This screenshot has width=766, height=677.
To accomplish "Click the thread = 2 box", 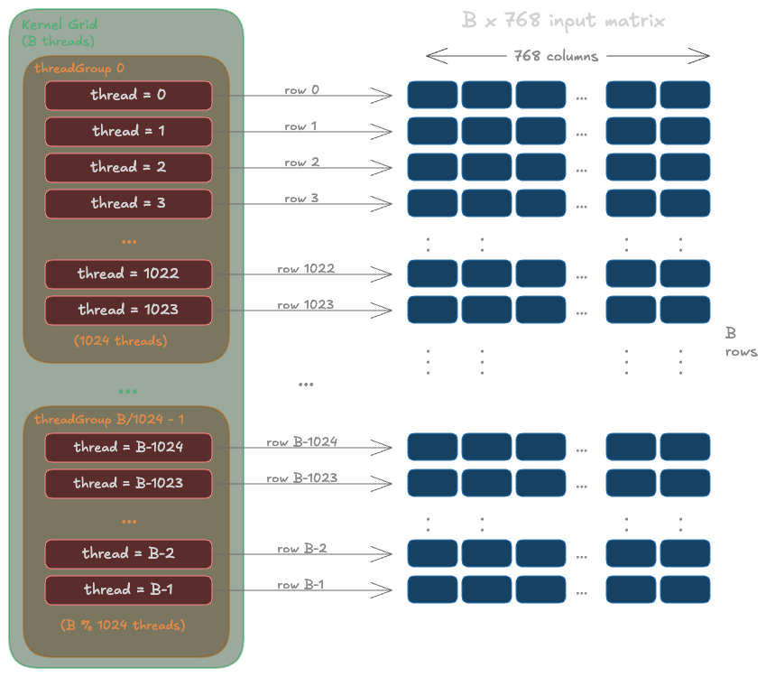I will [x=127, y=167].
